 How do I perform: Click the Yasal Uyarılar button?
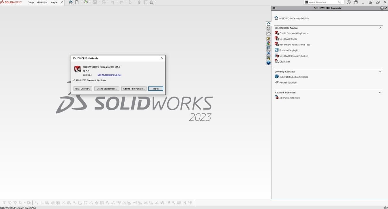pyautogui.click(x=83, y=89)
